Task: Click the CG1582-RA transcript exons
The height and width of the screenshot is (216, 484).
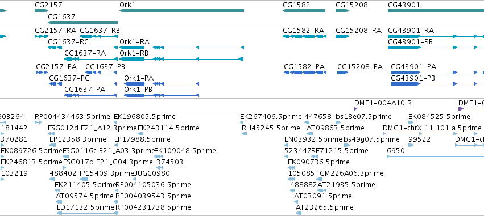Action: pyautogui.click(x=304, y=36)
